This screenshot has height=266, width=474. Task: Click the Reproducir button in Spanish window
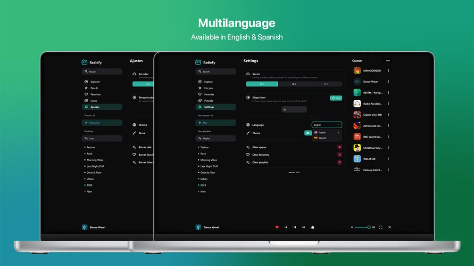tap(102, 123)
